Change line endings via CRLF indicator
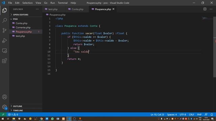 pos(191,114)
